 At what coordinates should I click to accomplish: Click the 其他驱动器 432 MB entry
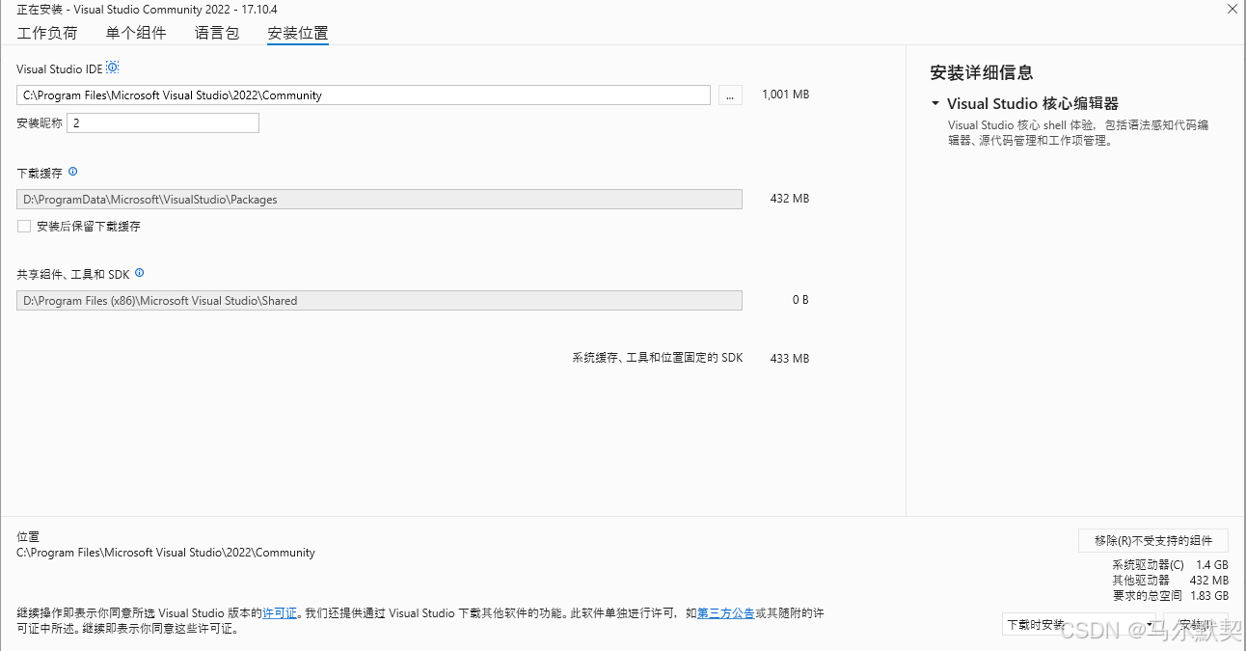click(1170, 580)
